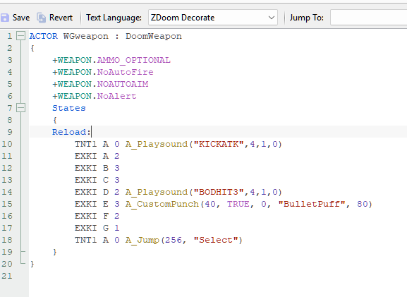Click the "BulletPuff" string argument
Screen dimensions: 407x297
[312, 204]
